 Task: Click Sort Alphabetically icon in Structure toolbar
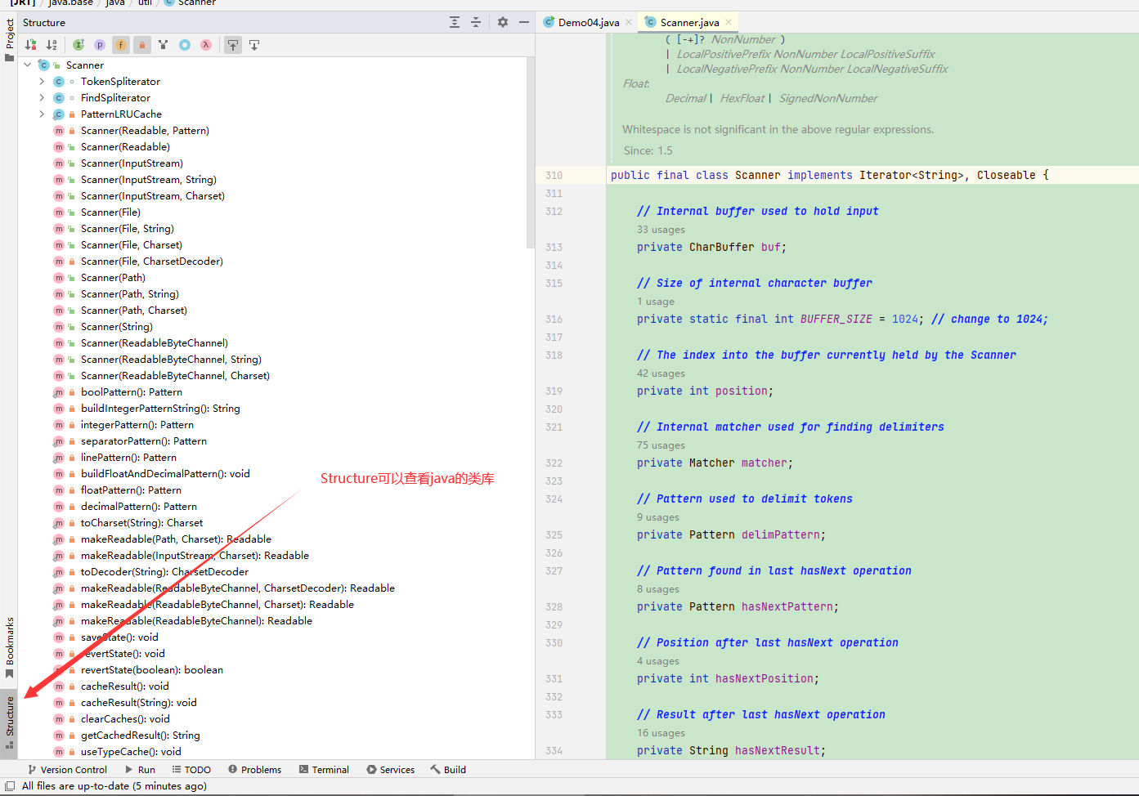point(52,45)
